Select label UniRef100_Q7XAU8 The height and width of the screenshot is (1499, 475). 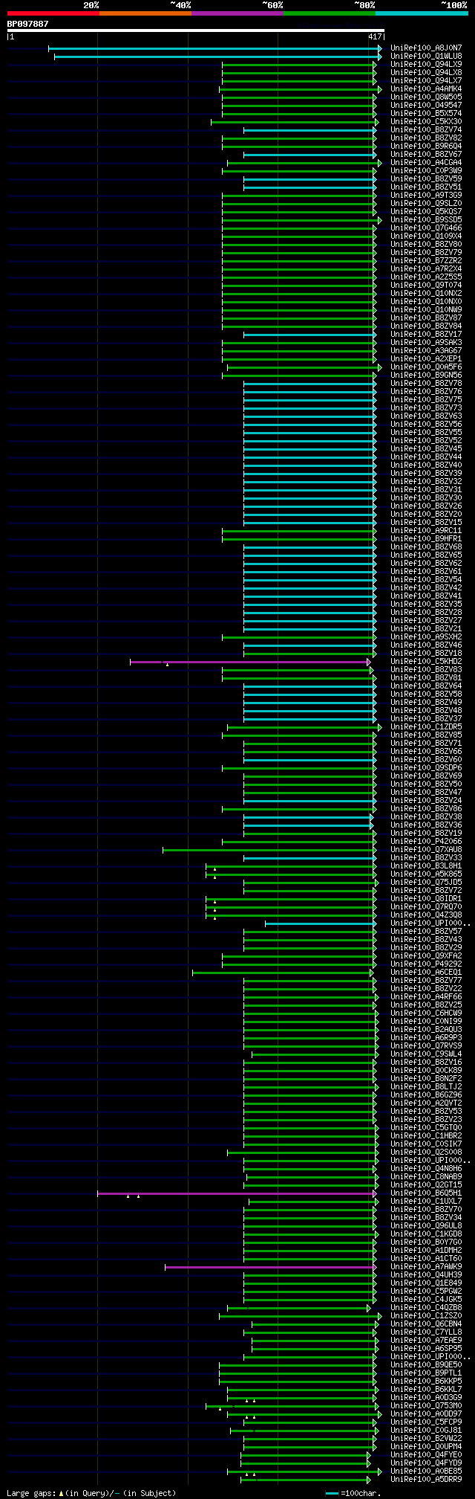(426, 849)
